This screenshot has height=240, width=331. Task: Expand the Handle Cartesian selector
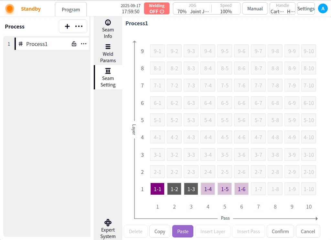(282, 9)
